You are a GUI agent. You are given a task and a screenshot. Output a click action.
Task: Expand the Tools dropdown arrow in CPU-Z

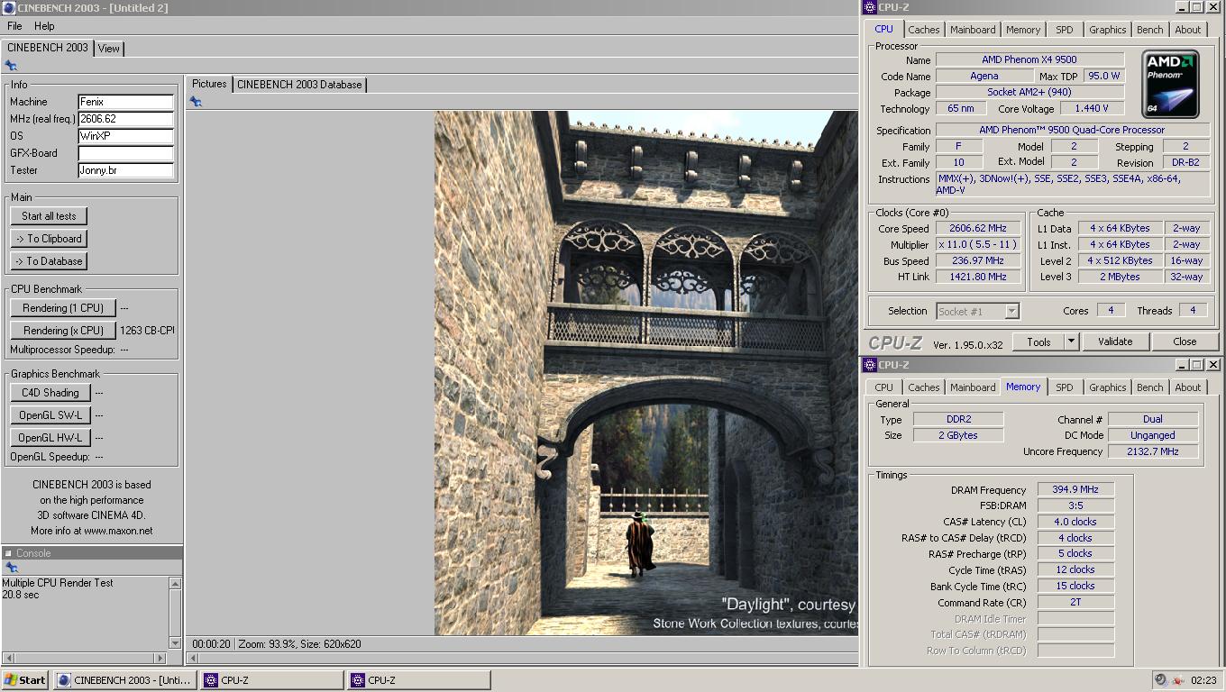coord(1071,342)
